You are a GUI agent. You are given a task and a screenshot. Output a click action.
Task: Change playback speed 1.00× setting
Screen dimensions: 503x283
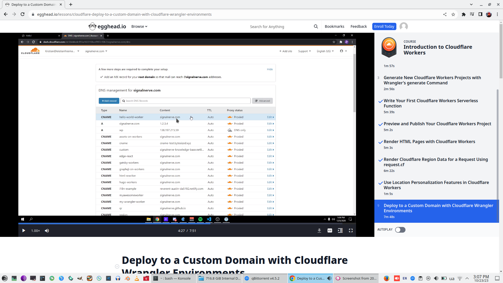point(36,231)
